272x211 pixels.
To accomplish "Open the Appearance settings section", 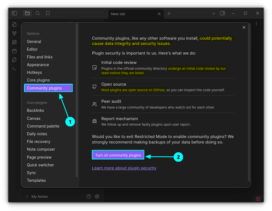I will point(38,65).
